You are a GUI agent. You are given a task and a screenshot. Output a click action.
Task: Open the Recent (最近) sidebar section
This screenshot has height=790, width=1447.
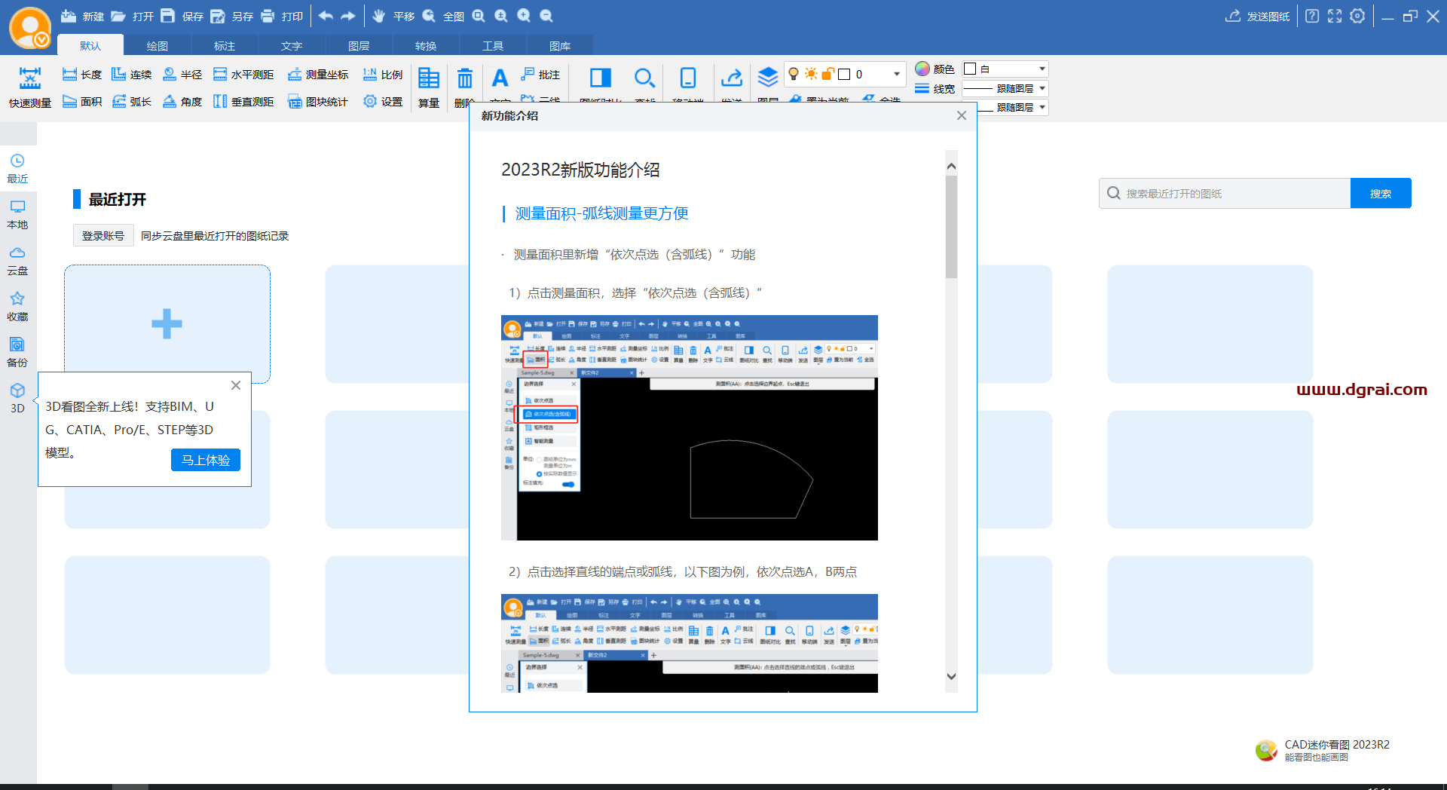pyautogui.click(x=17, y=169)
